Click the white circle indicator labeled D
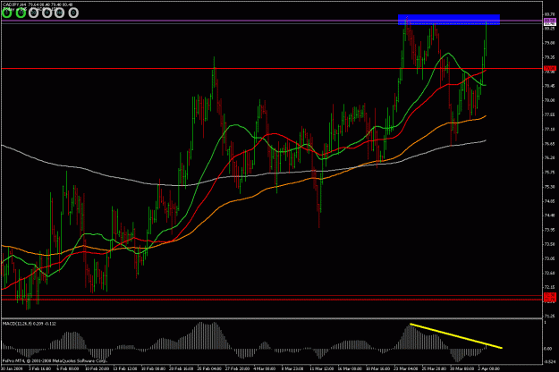 pos(73,13)
